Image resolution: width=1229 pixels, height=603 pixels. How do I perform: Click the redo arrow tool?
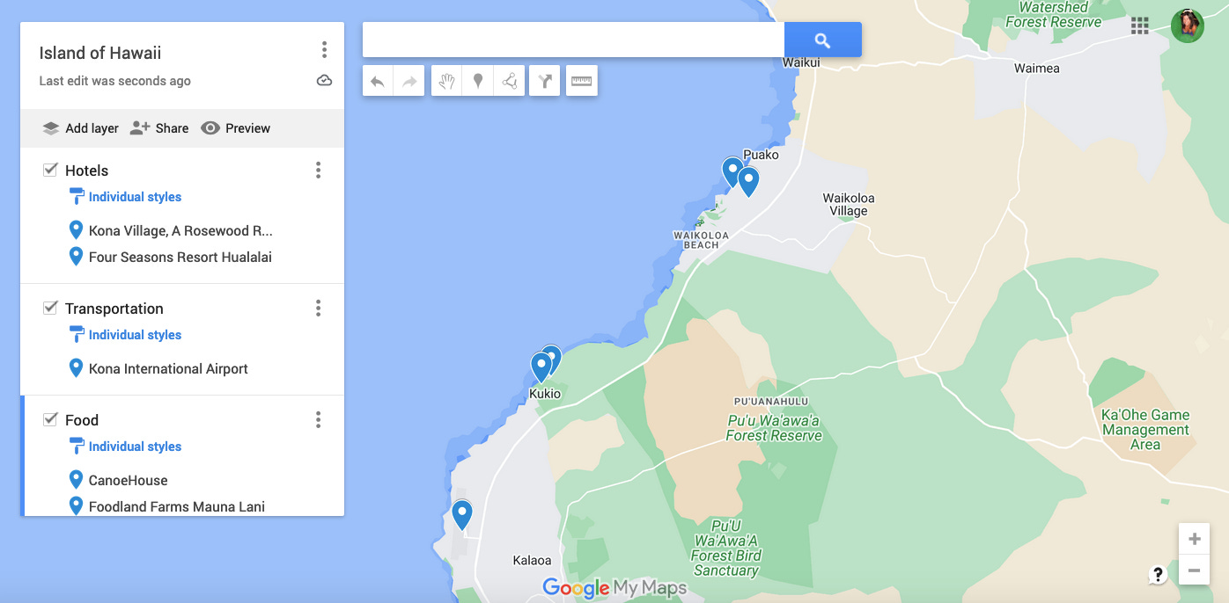click(x=409, y=81)
